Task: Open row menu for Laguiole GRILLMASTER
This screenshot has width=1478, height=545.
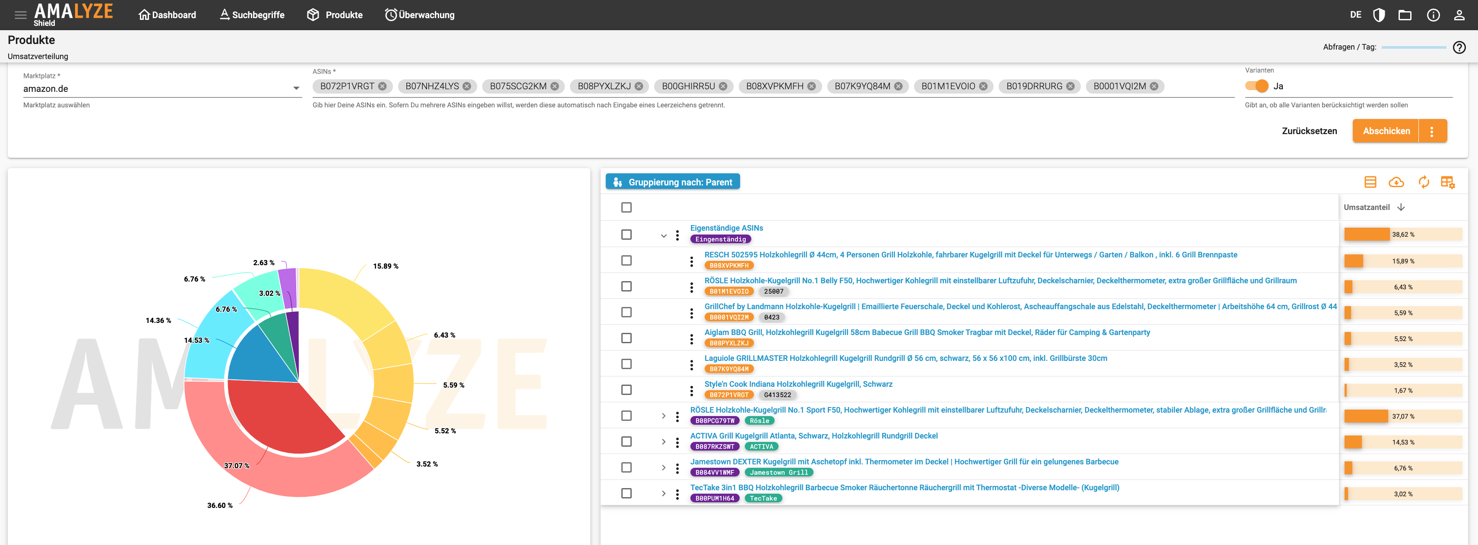Action: click(691, 365)
